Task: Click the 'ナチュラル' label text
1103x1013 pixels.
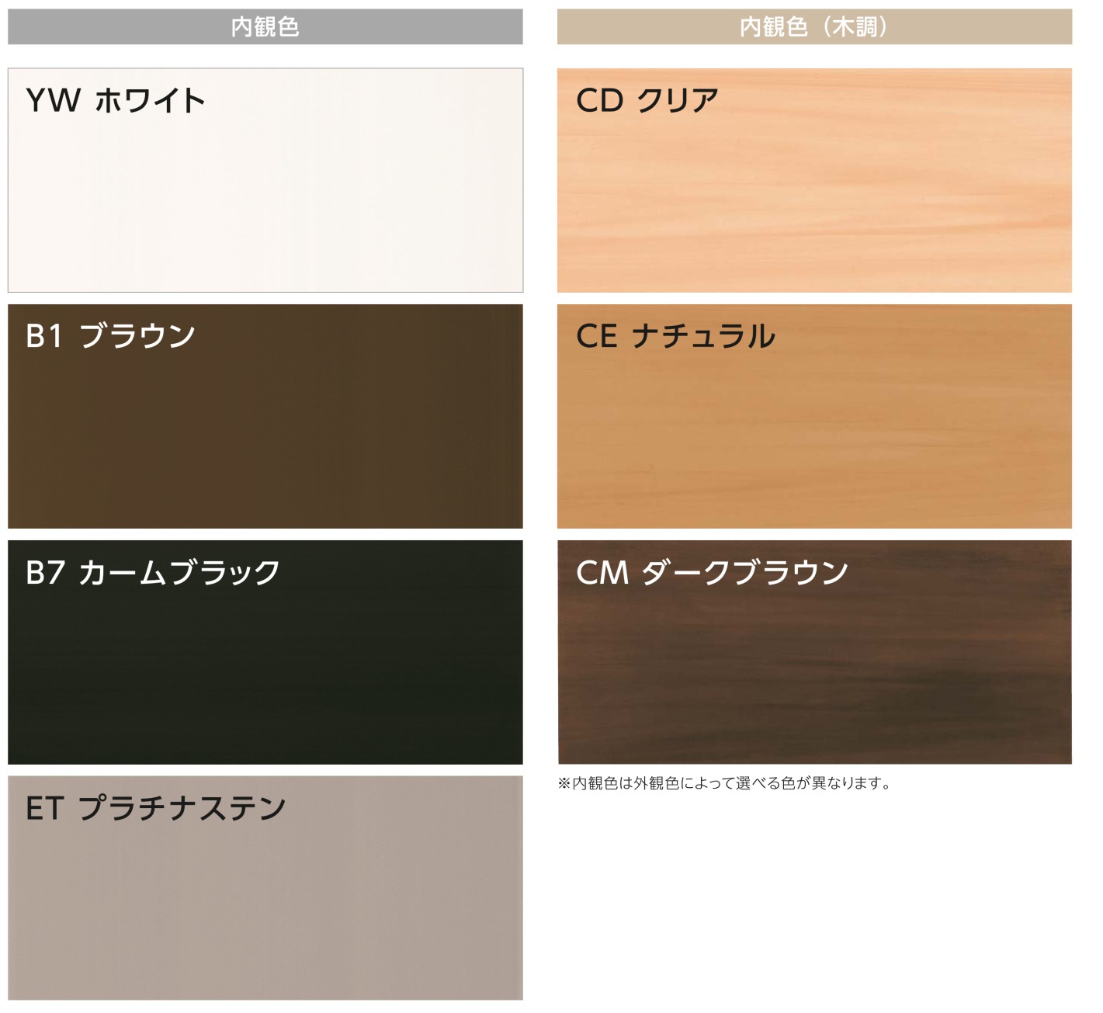Action: coord(703,336)
